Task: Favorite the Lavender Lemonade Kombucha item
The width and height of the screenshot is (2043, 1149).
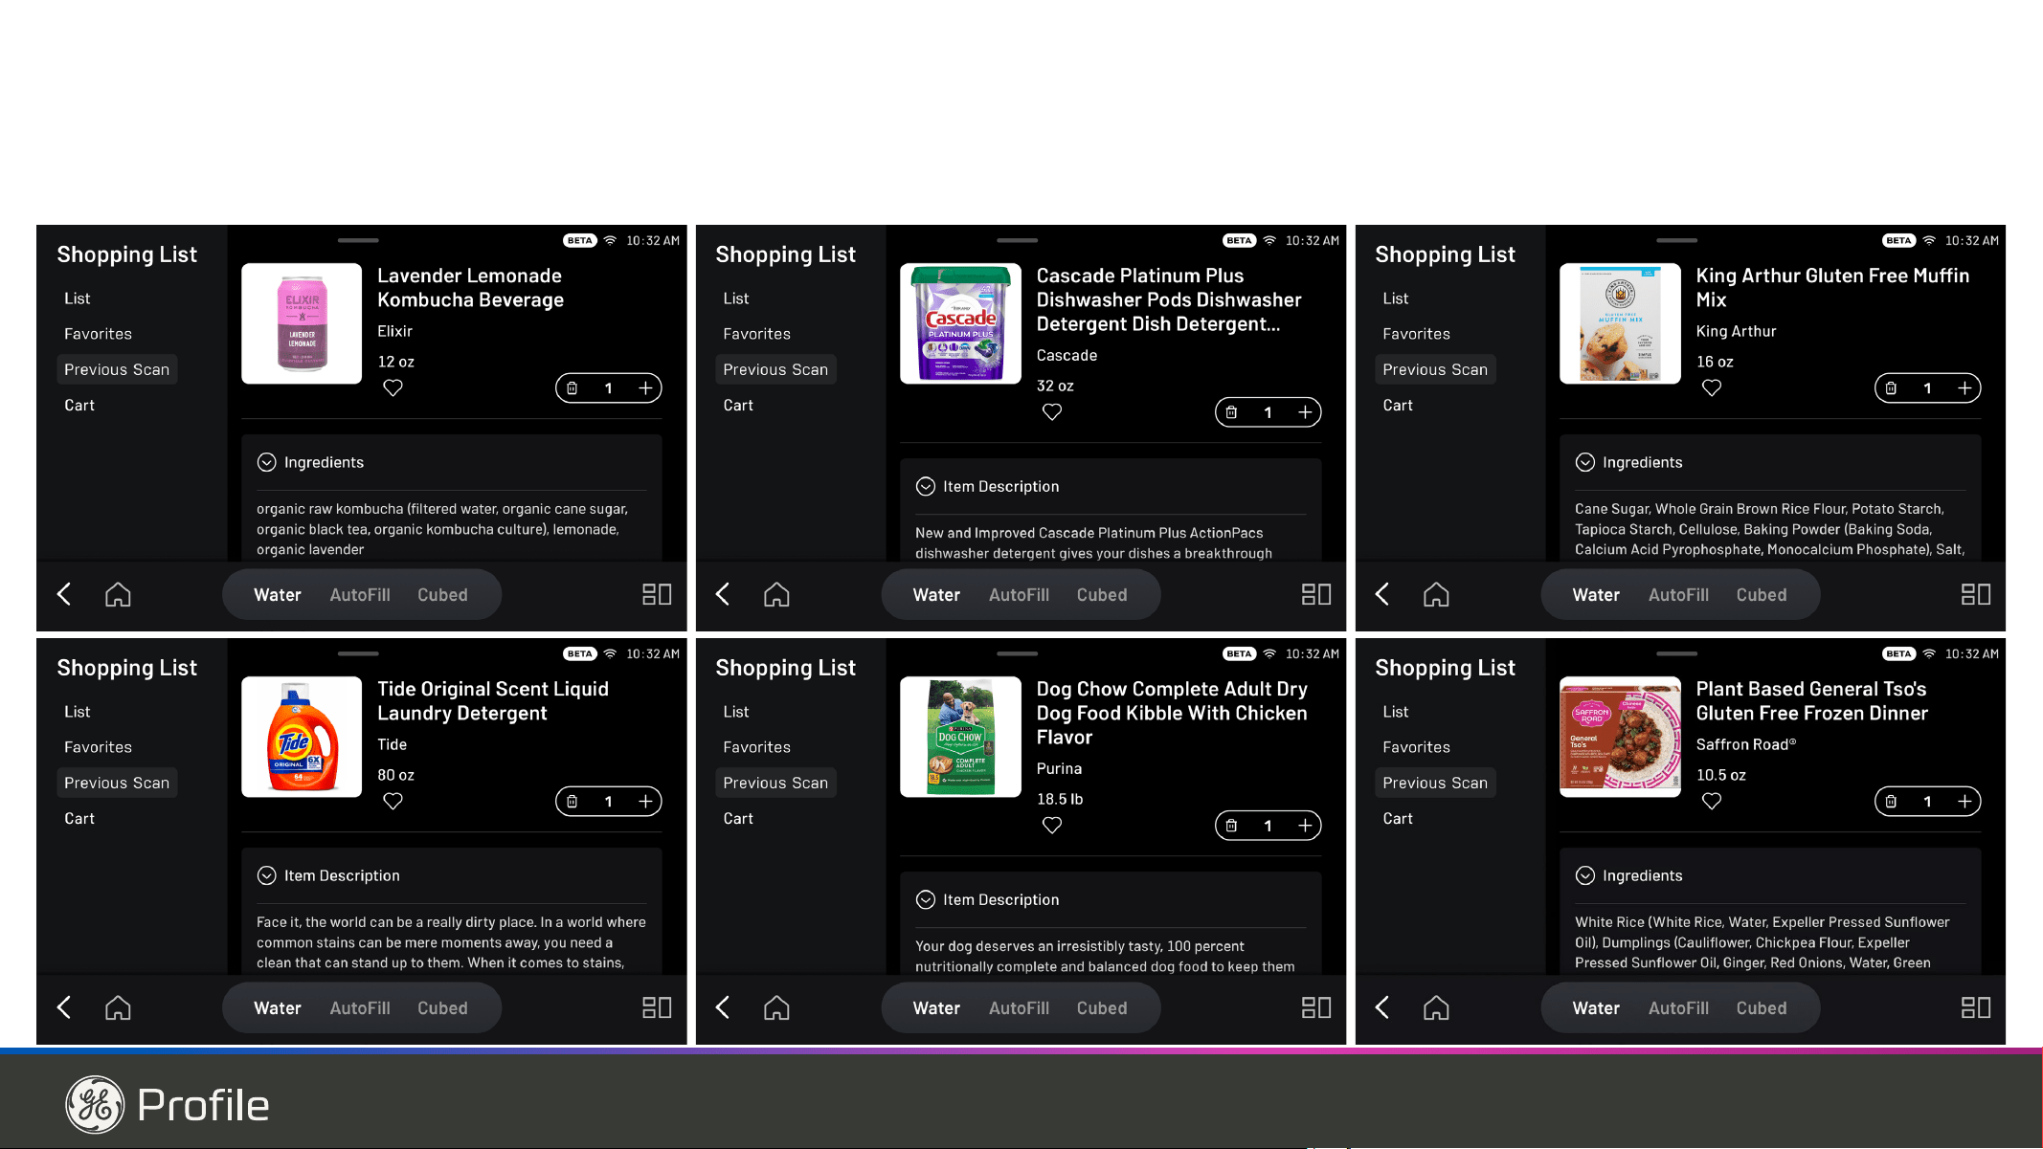Action: click(x=393, y=387)
